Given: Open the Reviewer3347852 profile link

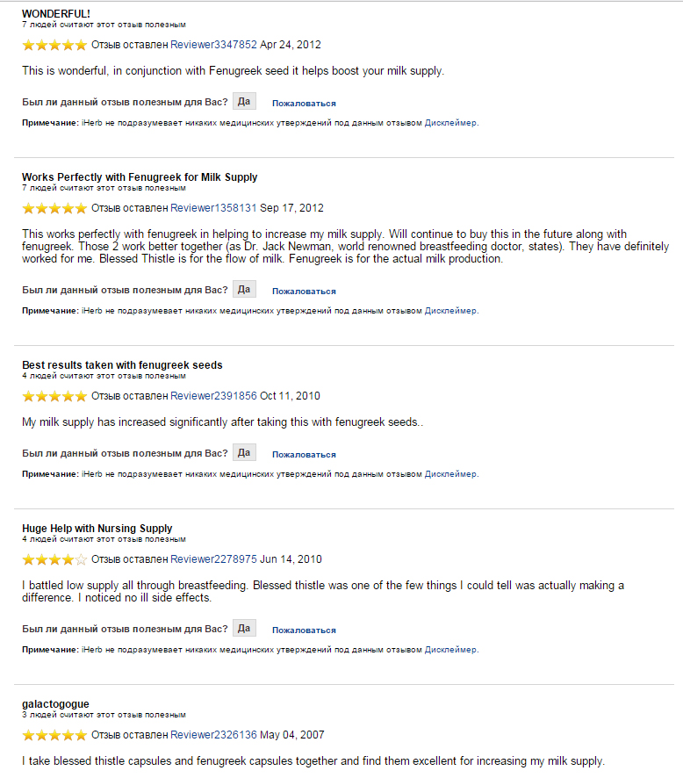Looking at the screenshot, I should coord(213,45).
